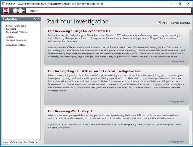
Task: Toggle the pin icon on Analysis Data panel
Action: point(39,19)
